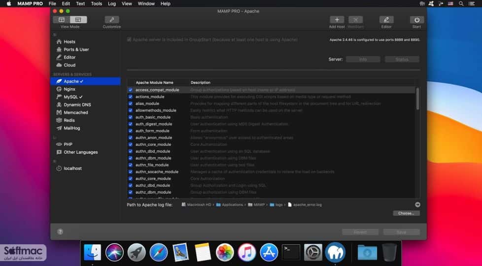Start servers with the power icon
This screenshot has width=482, height=266.
pyautogui.click(x=417, y=20)
